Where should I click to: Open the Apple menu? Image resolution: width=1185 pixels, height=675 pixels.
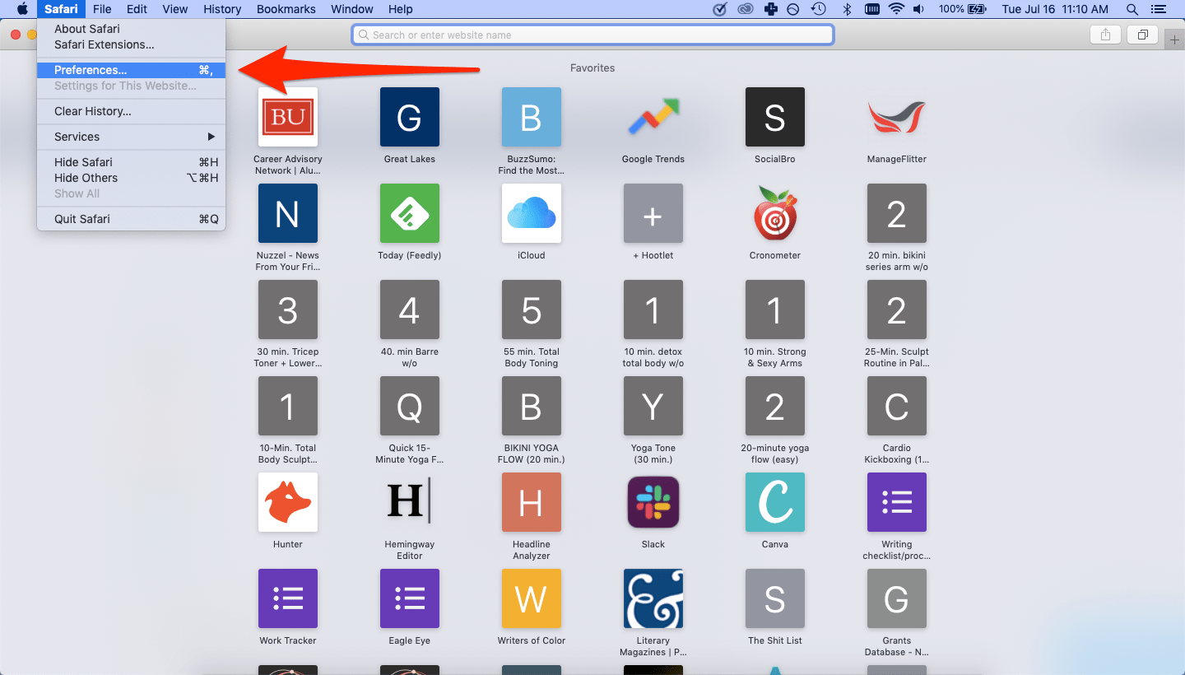pos(22,9)
